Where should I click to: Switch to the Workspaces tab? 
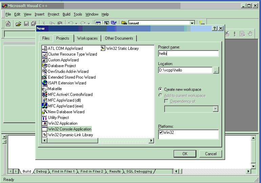(87, 38)
